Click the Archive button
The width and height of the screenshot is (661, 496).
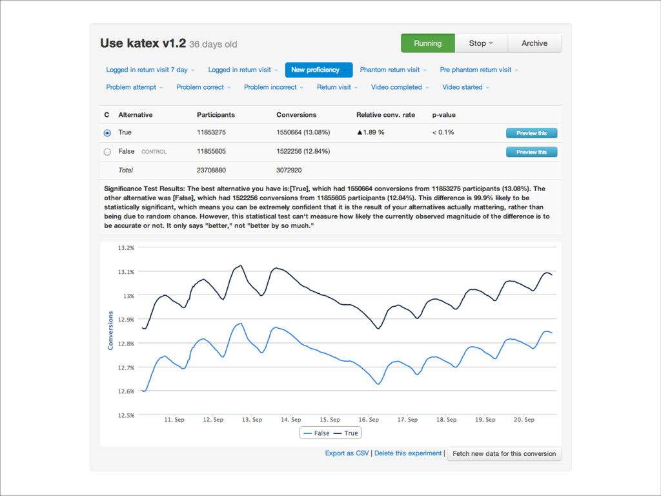pos(534,43)
